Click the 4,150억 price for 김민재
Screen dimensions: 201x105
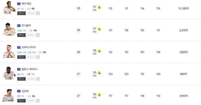[183, 96]
